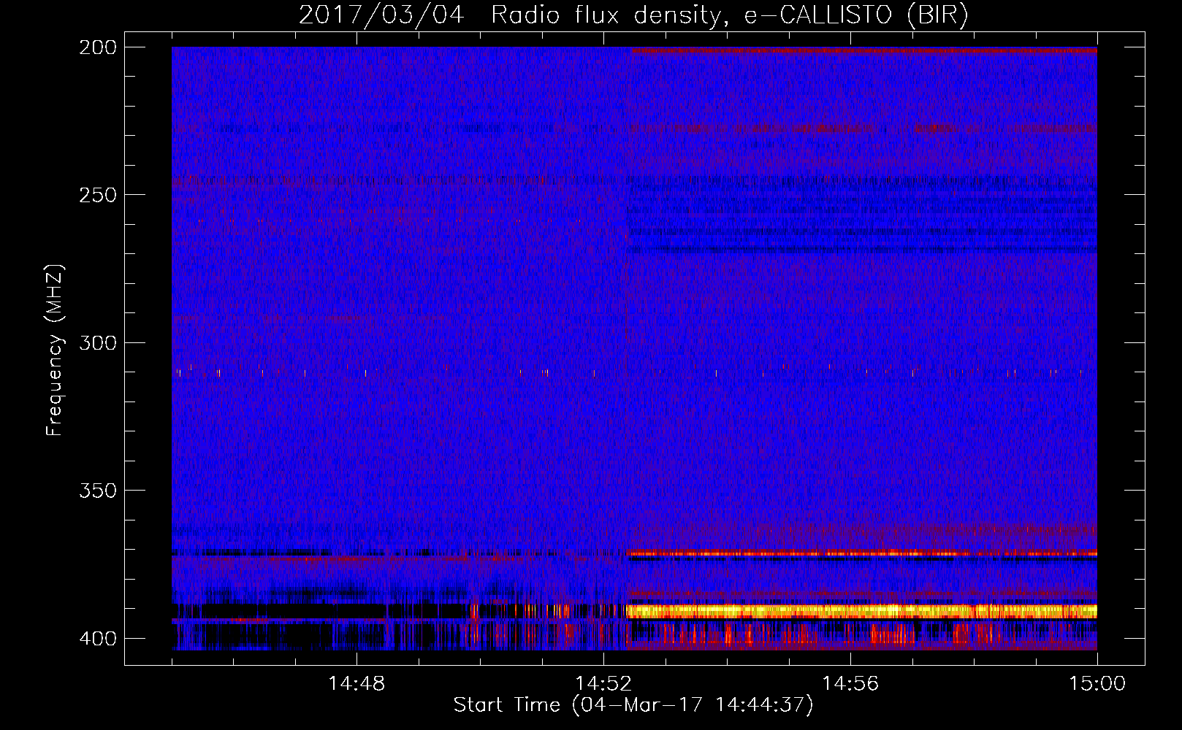
Task: Click the bright yellow emission band near 390 MHz
Action: 862,611
